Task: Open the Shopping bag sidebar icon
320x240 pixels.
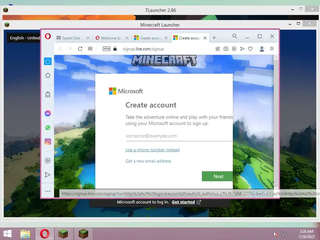Action: click(48, 94)
